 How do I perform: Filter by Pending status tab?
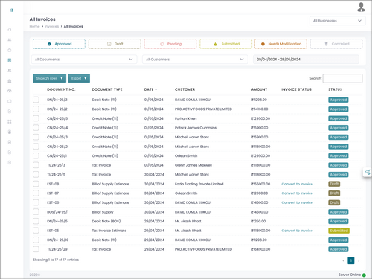[x=170, y=44]
